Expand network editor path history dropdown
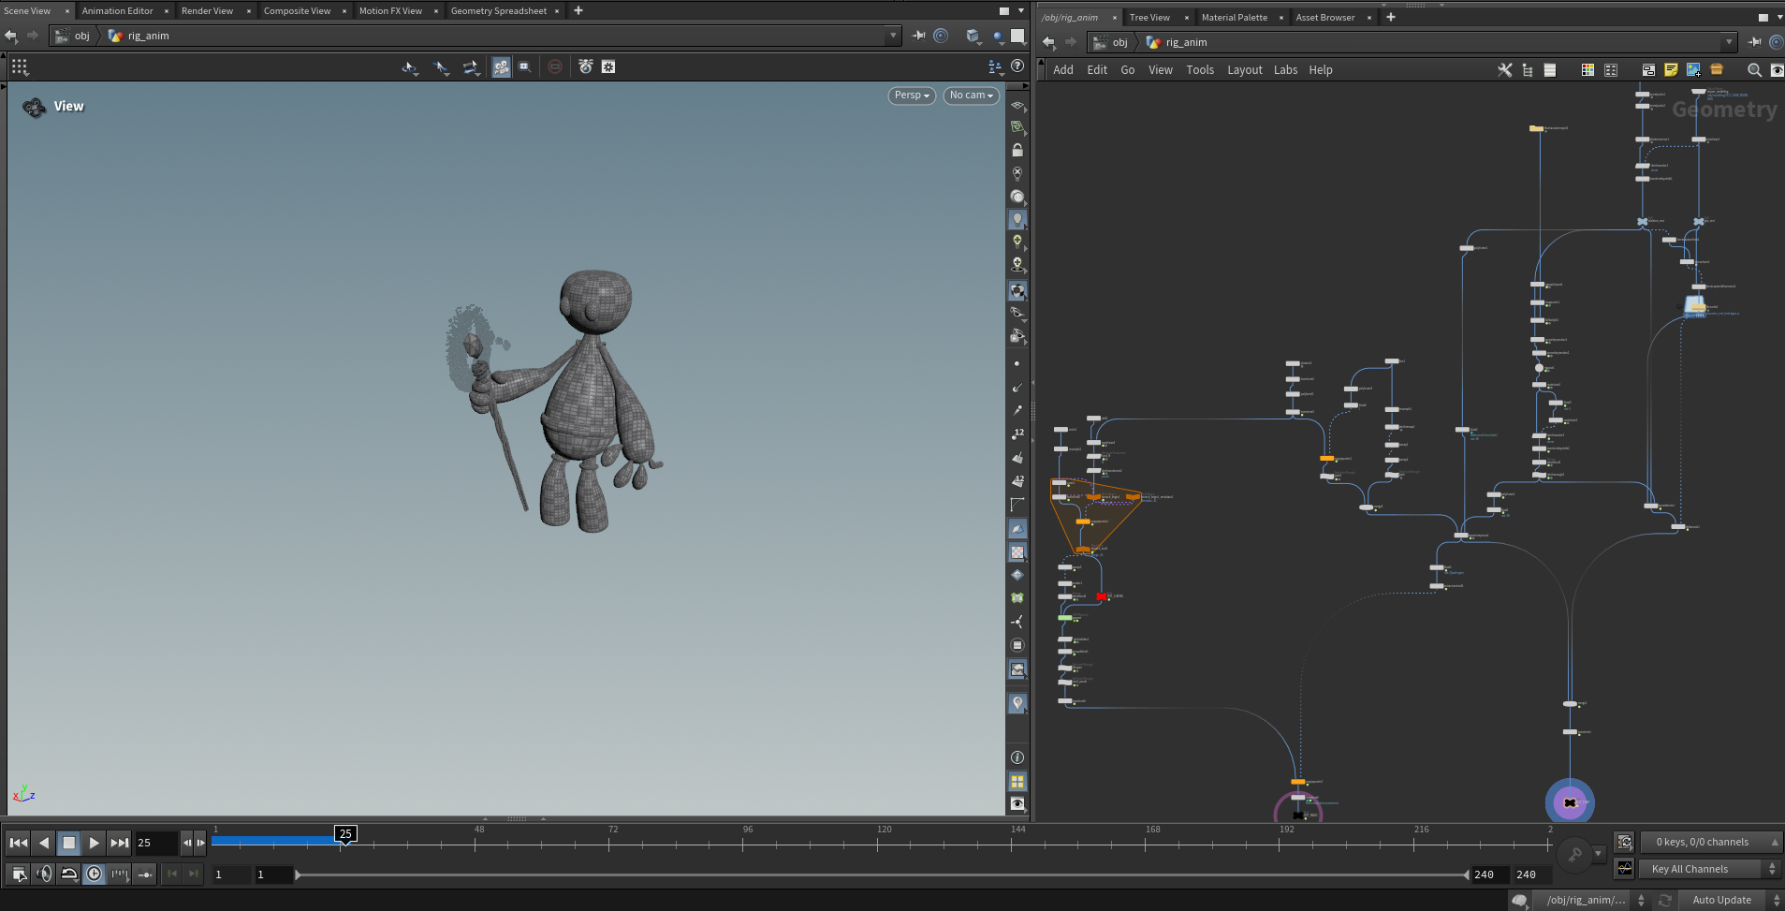 [1729, 42]
